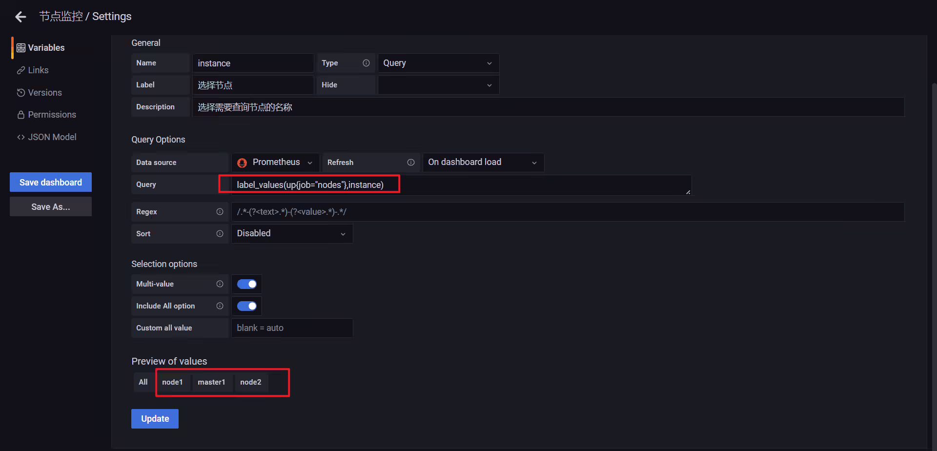Click the Type field info icon
The width and height of the screenshot is (937, 451).
[366, 63]
